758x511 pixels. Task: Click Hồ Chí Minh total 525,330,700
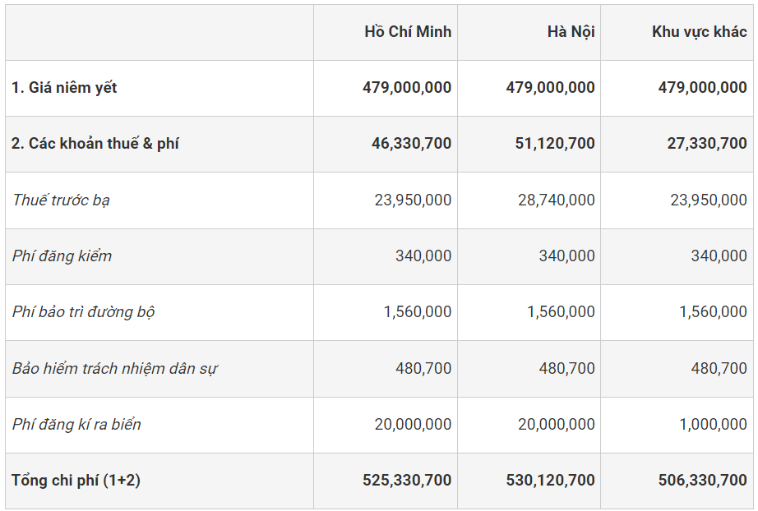click(x=407, y=481)
